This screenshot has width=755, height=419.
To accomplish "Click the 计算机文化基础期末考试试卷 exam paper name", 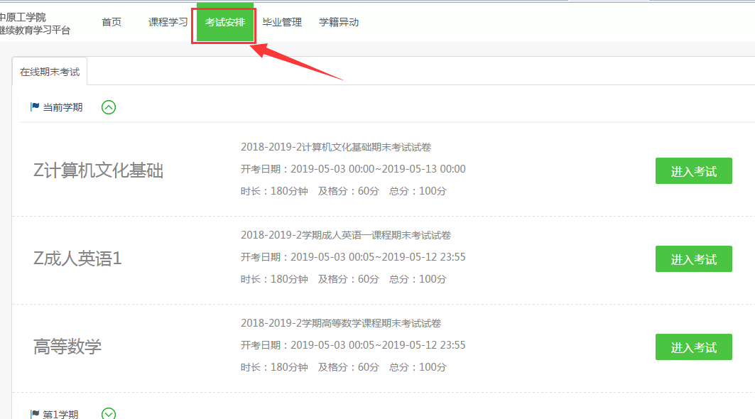I will (x=336, y=147).
